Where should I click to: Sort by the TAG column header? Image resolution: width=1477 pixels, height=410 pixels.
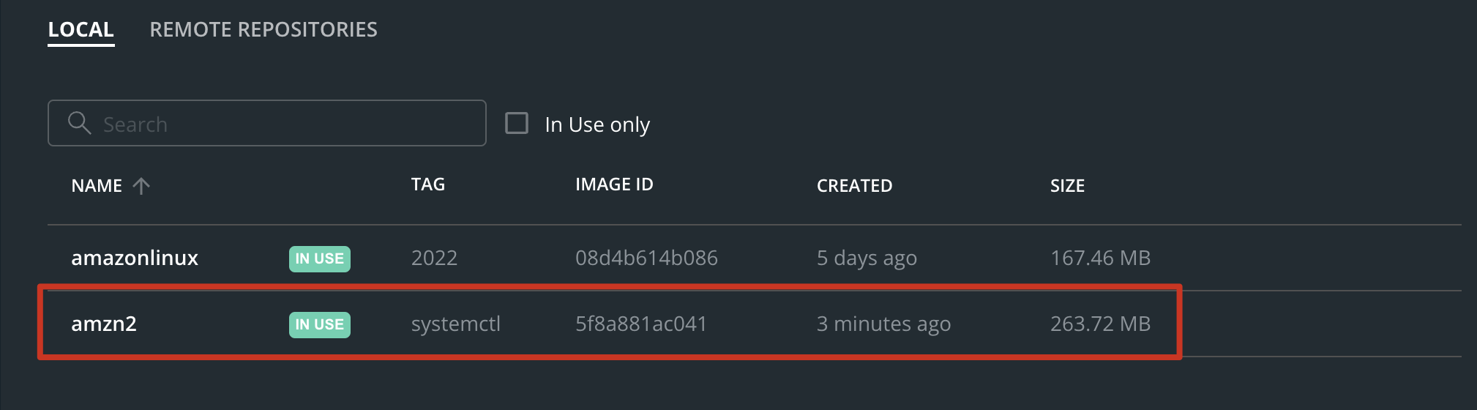pos(428,184)
